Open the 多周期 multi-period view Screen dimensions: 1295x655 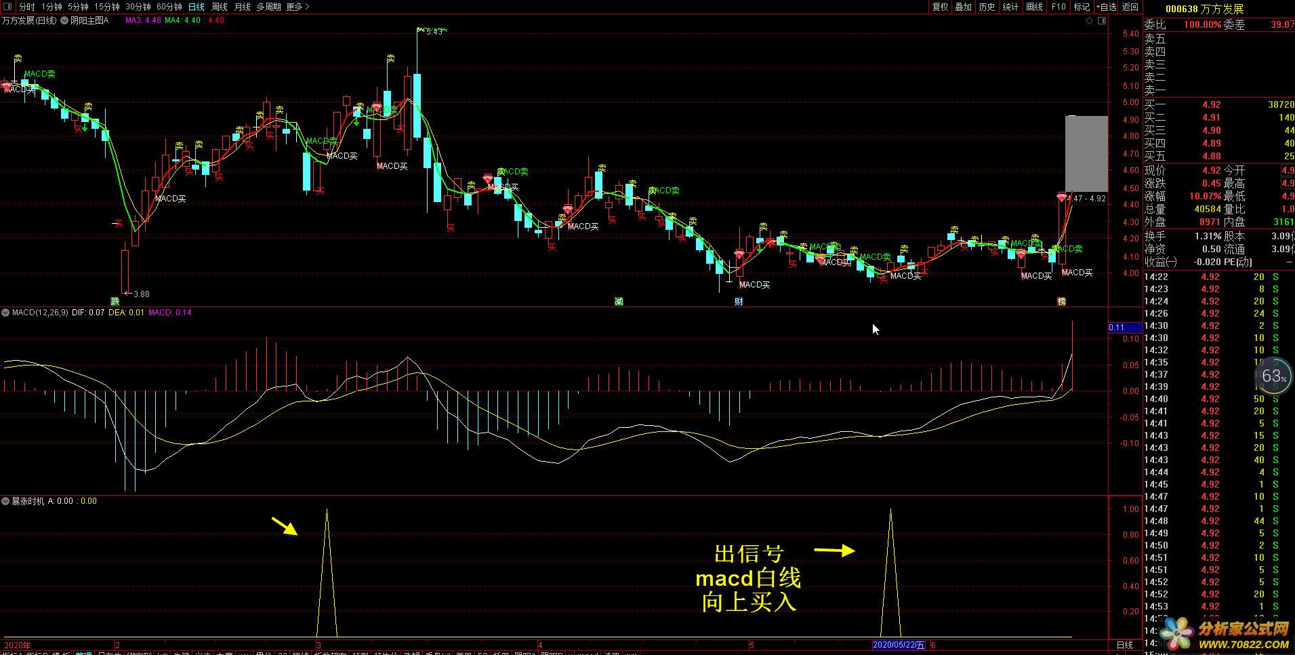click(x=268, y=7)
